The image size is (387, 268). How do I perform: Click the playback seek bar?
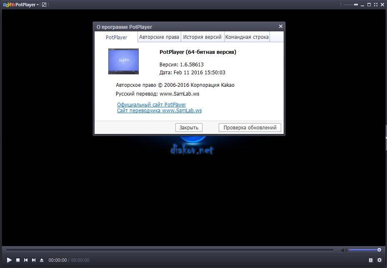(x=170, y=250)
